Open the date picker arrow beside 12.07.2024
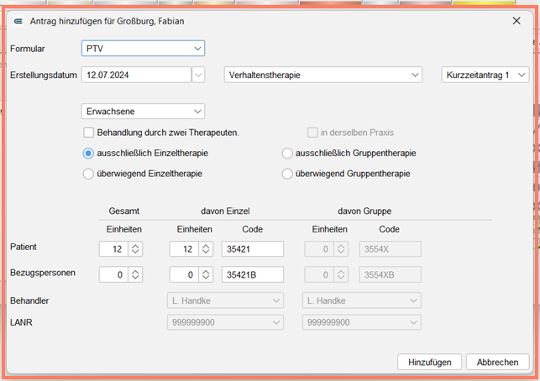The width and height of the screenshot is (540, 381). (198, 75)
